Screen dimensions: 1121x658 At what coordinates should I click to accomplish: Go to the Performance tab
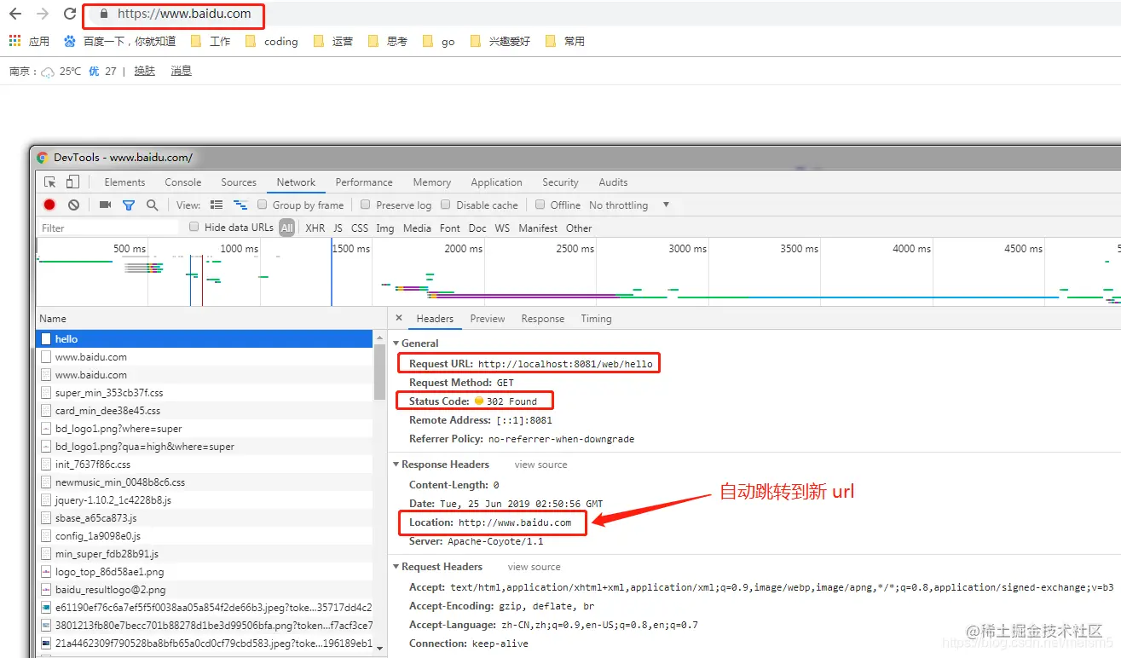tap(364, 182)
